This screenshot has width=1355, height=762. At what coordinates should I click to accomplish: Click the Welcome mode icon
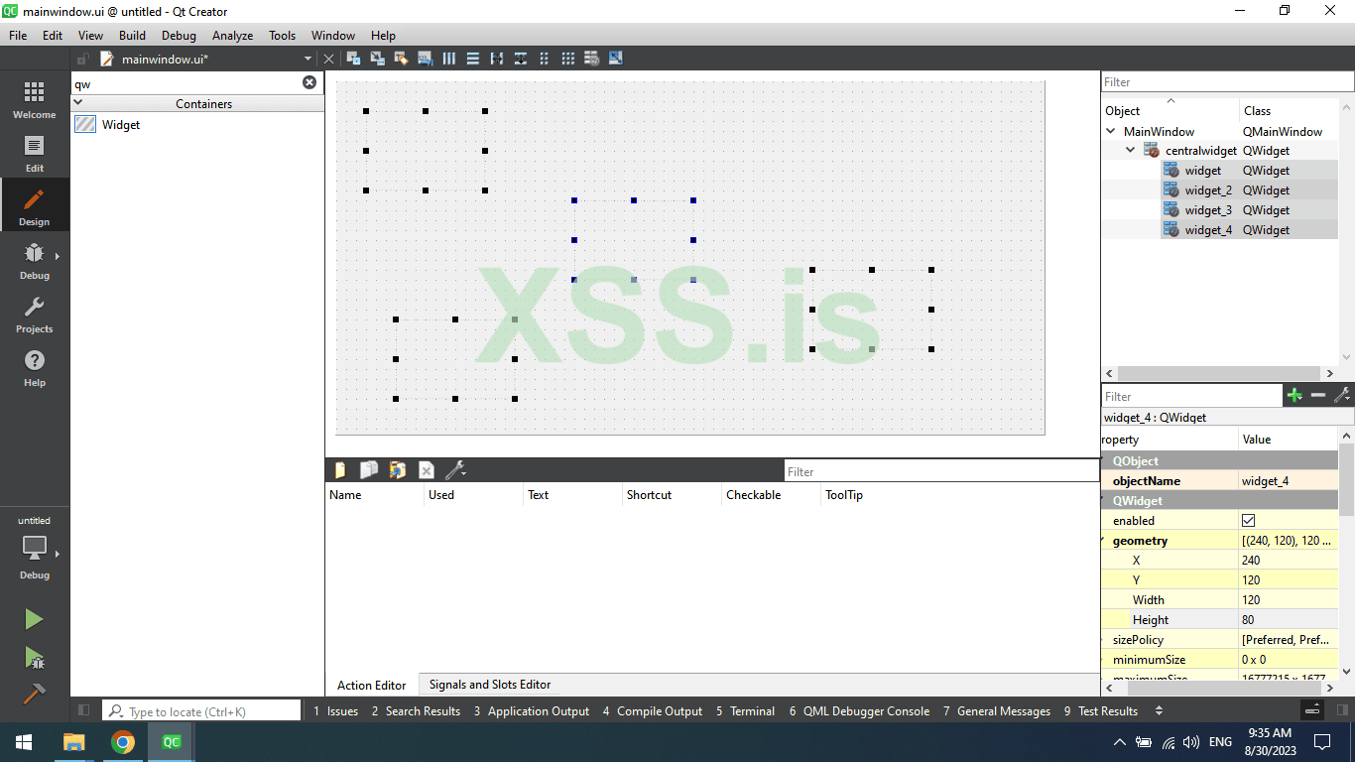tap(35, 99)
